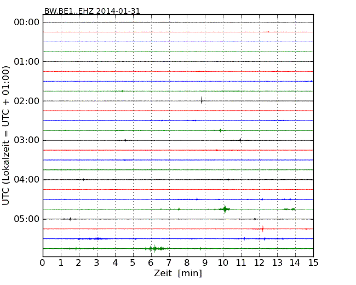Select the 04:00 time label
The width and height of the screenshot is (356, 285).
pos(27,180)
